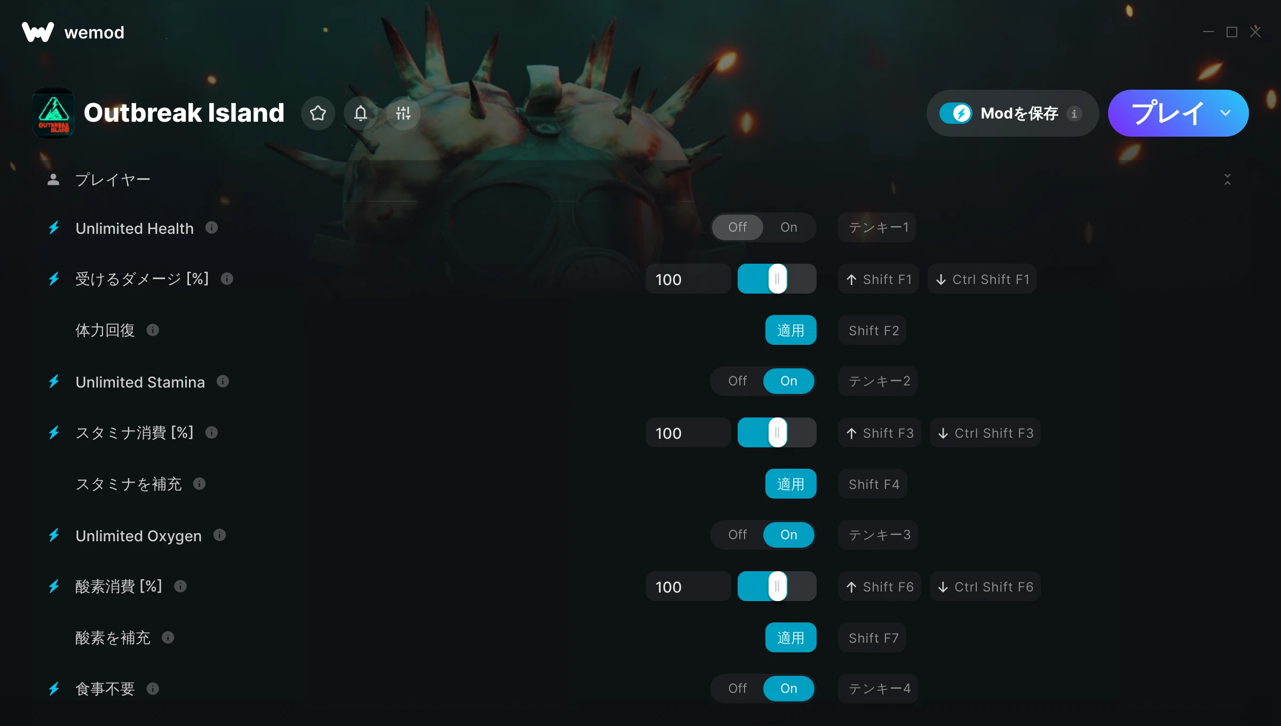Switch Unlimited Stamina to Off

(x=738, y=381)
